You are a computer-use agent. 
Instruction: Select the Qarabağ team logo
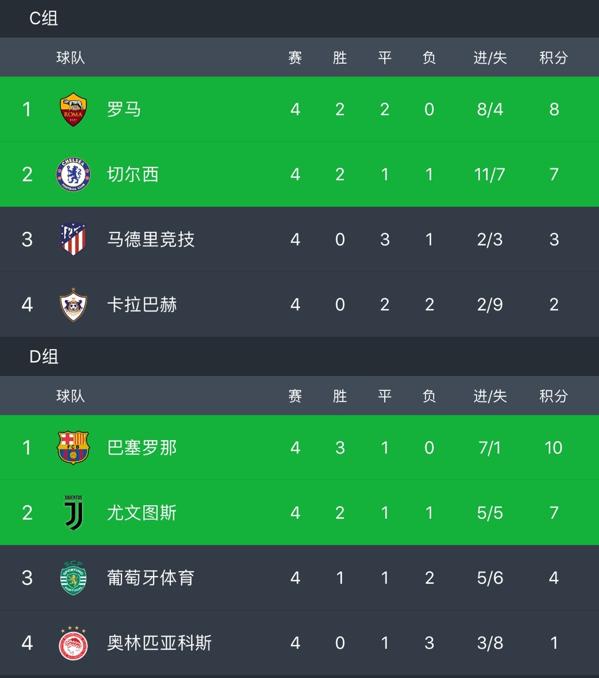coord(73,304)
